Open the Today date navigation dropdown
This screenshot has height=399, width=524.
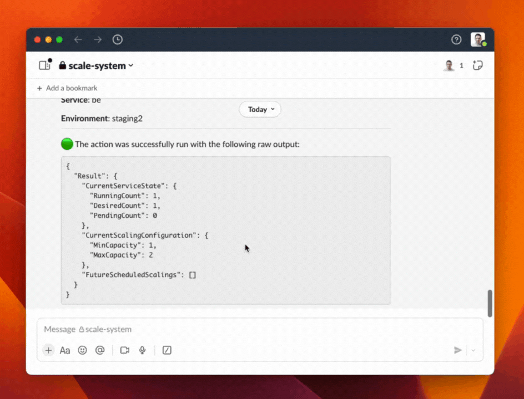coord(260,109)
